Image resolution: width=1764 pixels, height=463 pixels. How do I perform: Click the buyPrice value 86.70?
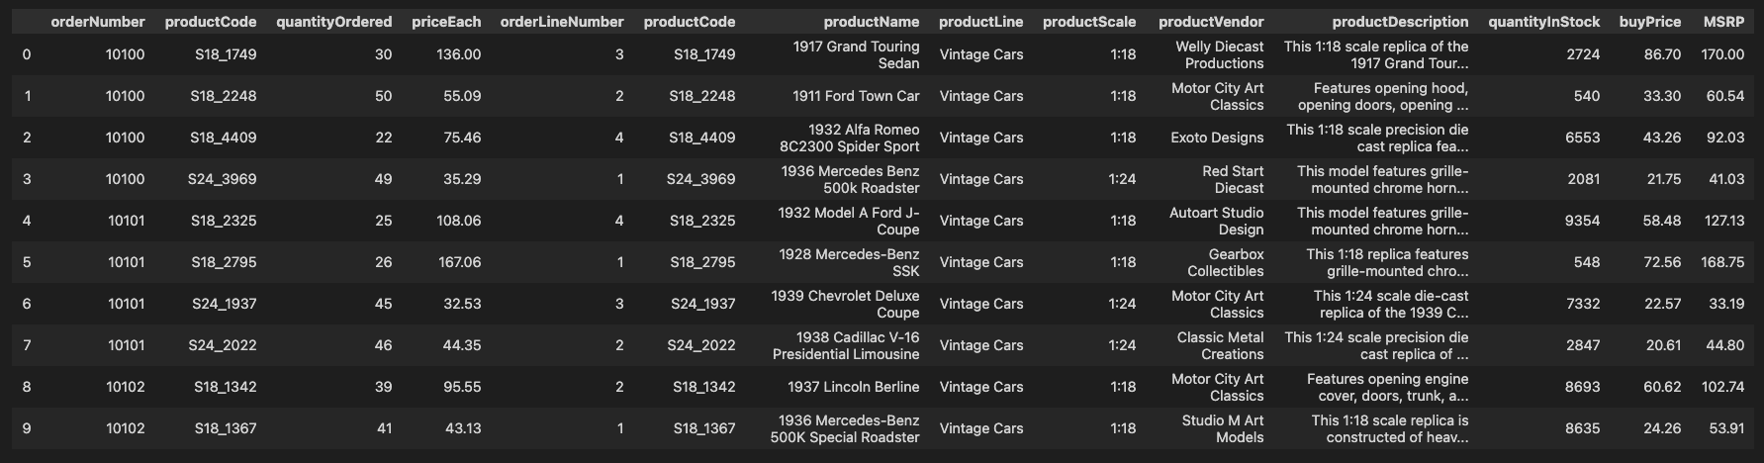[x=1662, y=54]
